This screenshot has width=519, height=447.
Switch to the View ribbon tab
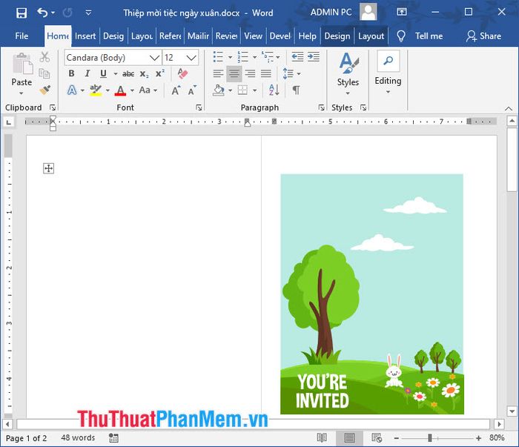click(253, 36)
